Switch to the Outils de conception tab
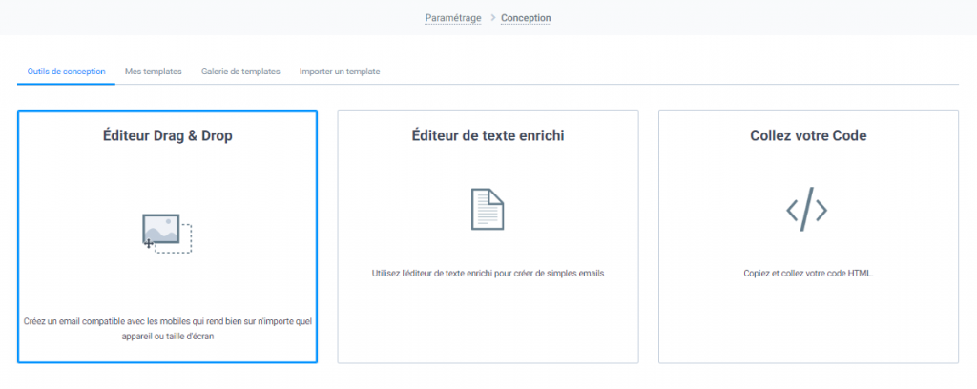 66,72
